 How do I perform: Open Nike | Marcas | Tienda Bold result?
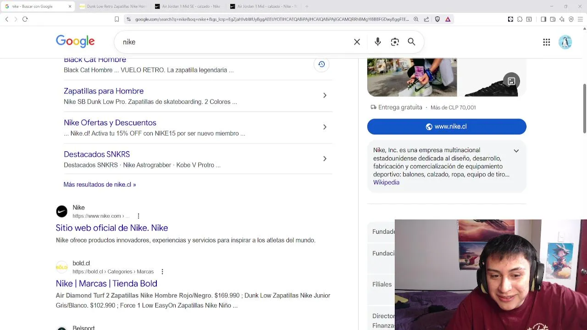pyautogui.click(x=106, y=283)
